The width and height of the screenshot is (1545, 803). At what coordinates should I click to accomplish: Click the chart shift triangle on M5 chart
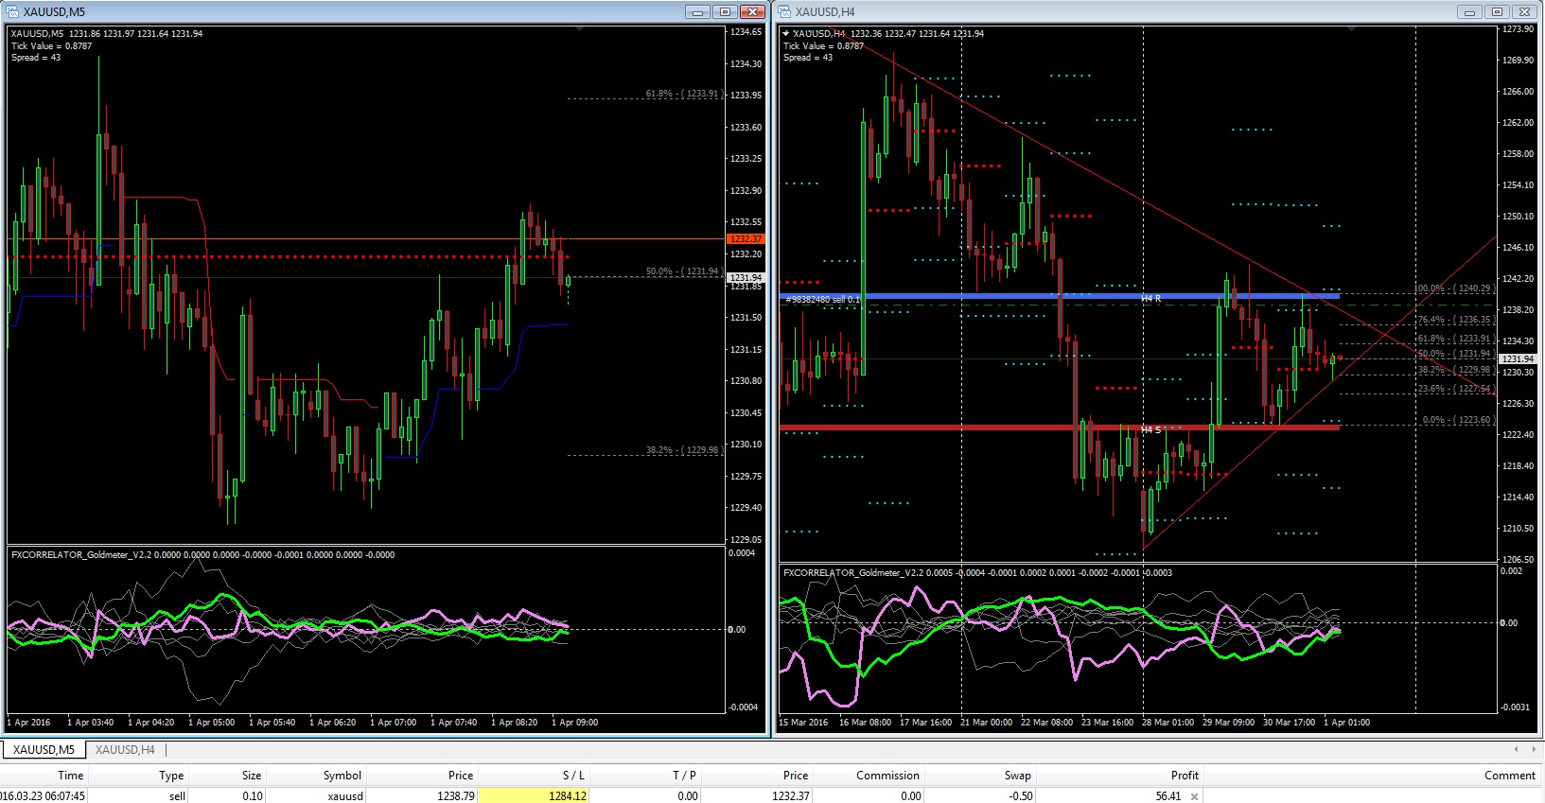[579, 30]
